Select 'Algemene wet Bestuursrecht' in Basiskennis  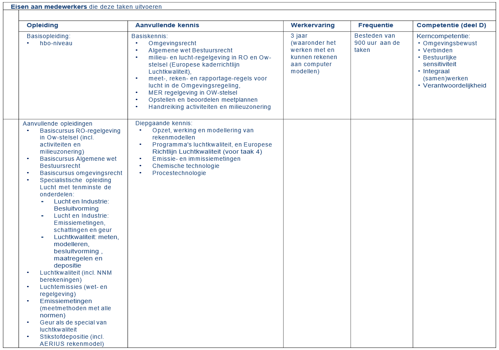[190, 50]
